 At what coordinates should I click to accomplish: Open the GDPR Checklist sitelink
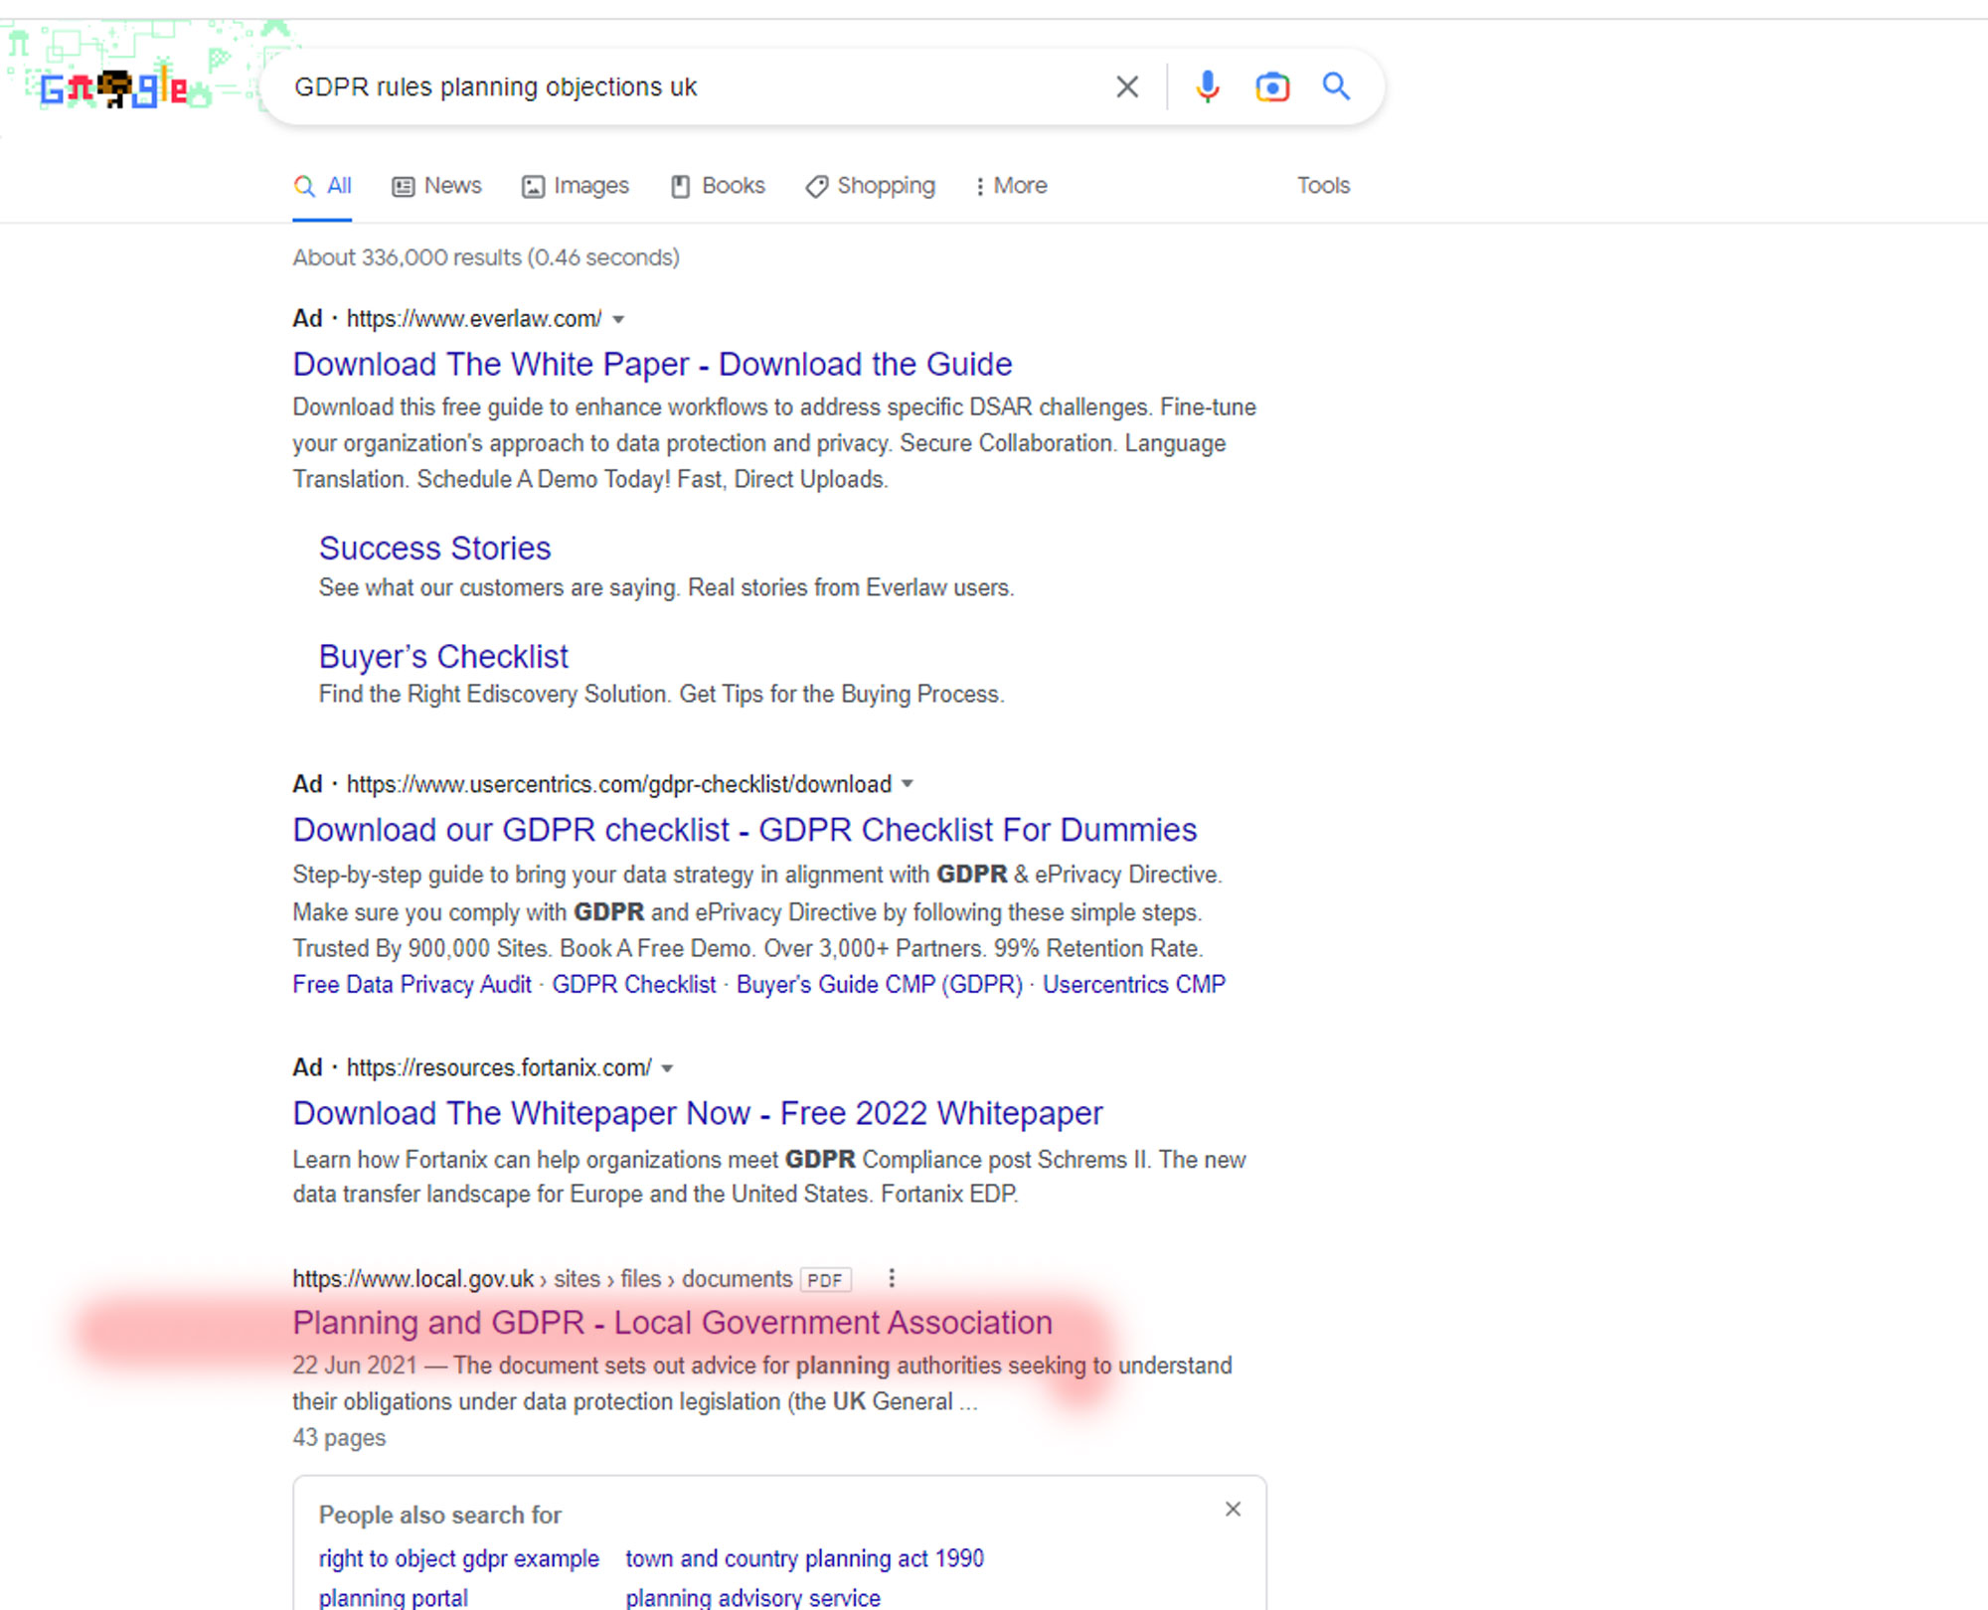[634, 985]
